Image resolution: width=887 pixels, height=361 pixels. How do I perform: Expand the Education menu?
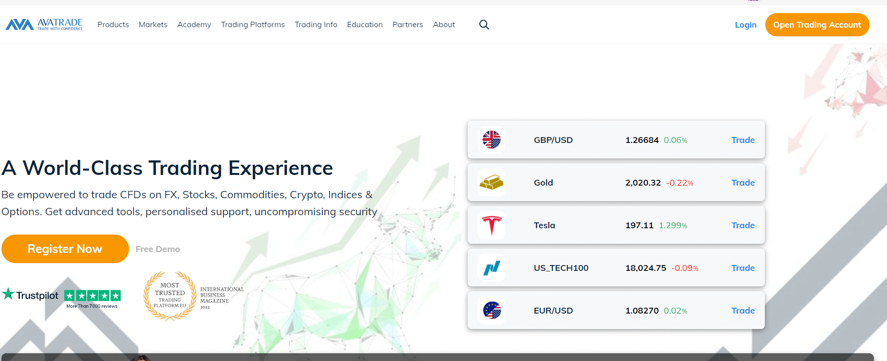tap(364, 25)
